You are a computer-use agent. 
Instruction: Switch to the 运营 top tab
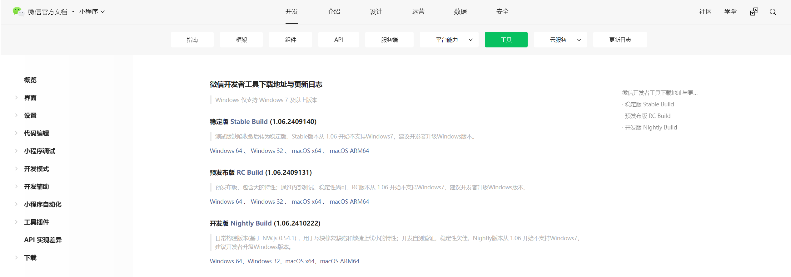(x=418, y=12)
